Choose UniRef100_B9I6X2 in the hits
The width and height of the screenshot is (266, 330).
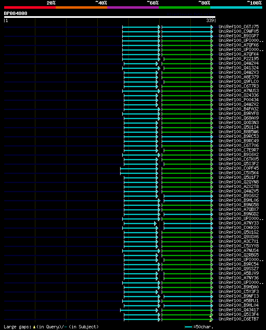coord(239,196)
